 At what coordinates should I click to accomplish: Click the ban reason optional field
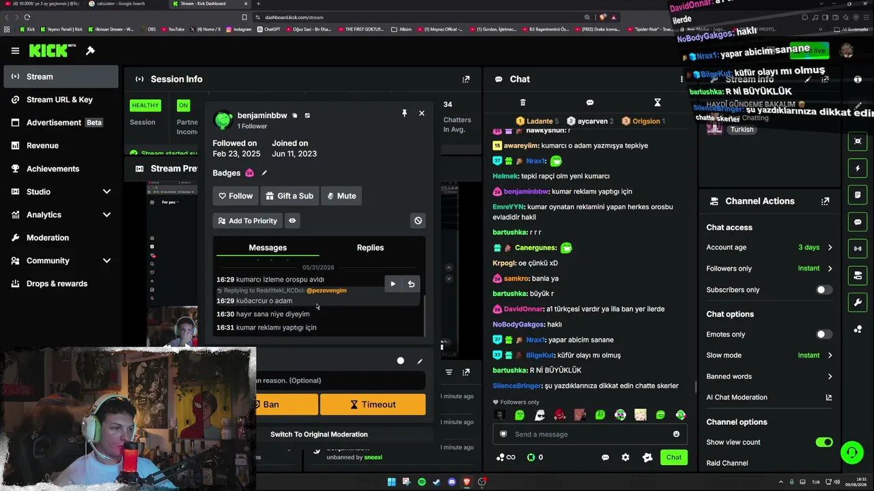(340, 381)
